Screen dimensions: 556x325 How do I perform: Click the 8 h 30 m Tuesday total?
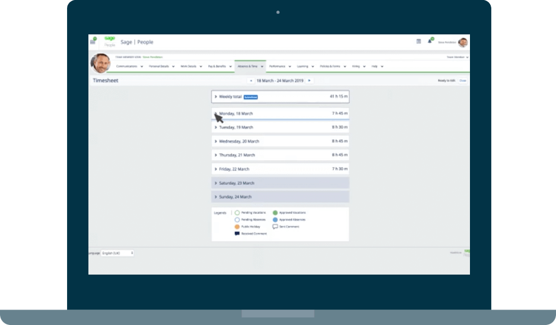pyautogui.click(x=339, y=128)
